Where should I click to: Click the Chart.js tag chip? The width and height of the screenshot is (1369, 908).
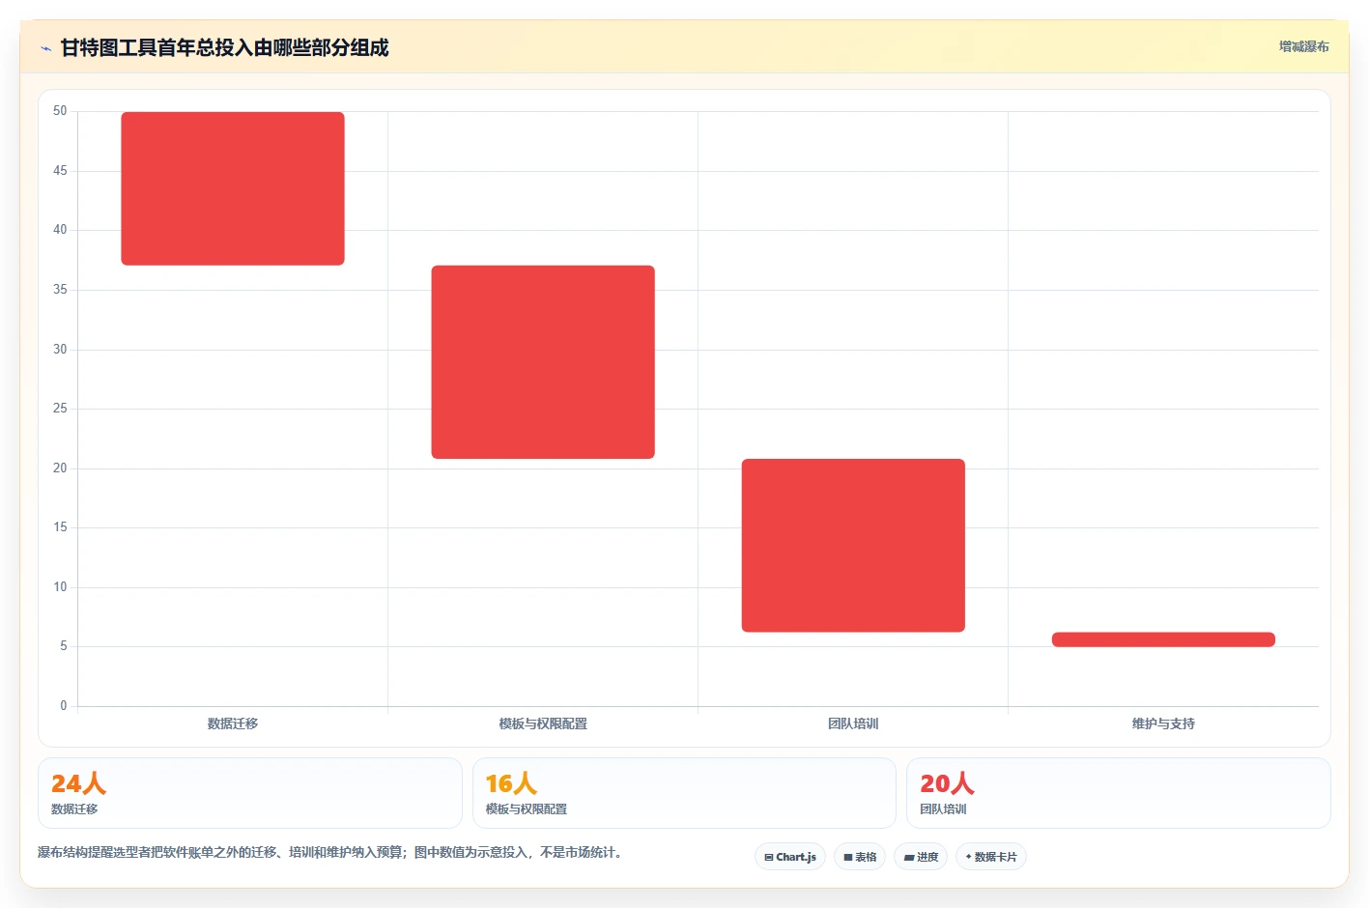click(x=790, y=857)
